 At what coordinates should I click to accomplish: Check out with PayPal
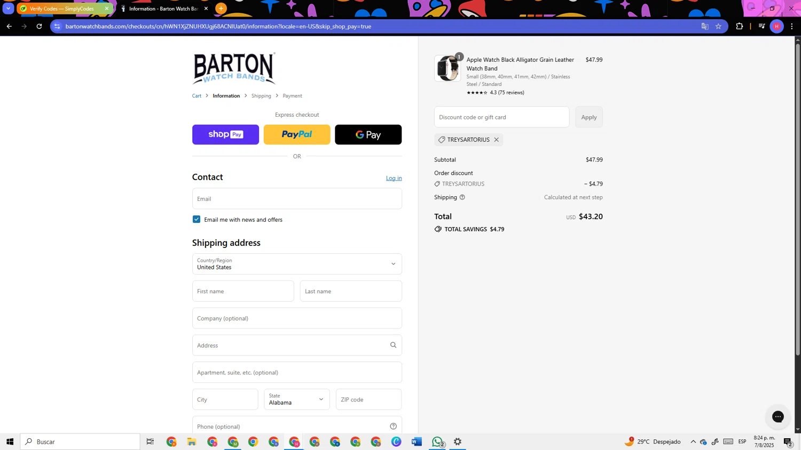[297, 134]
